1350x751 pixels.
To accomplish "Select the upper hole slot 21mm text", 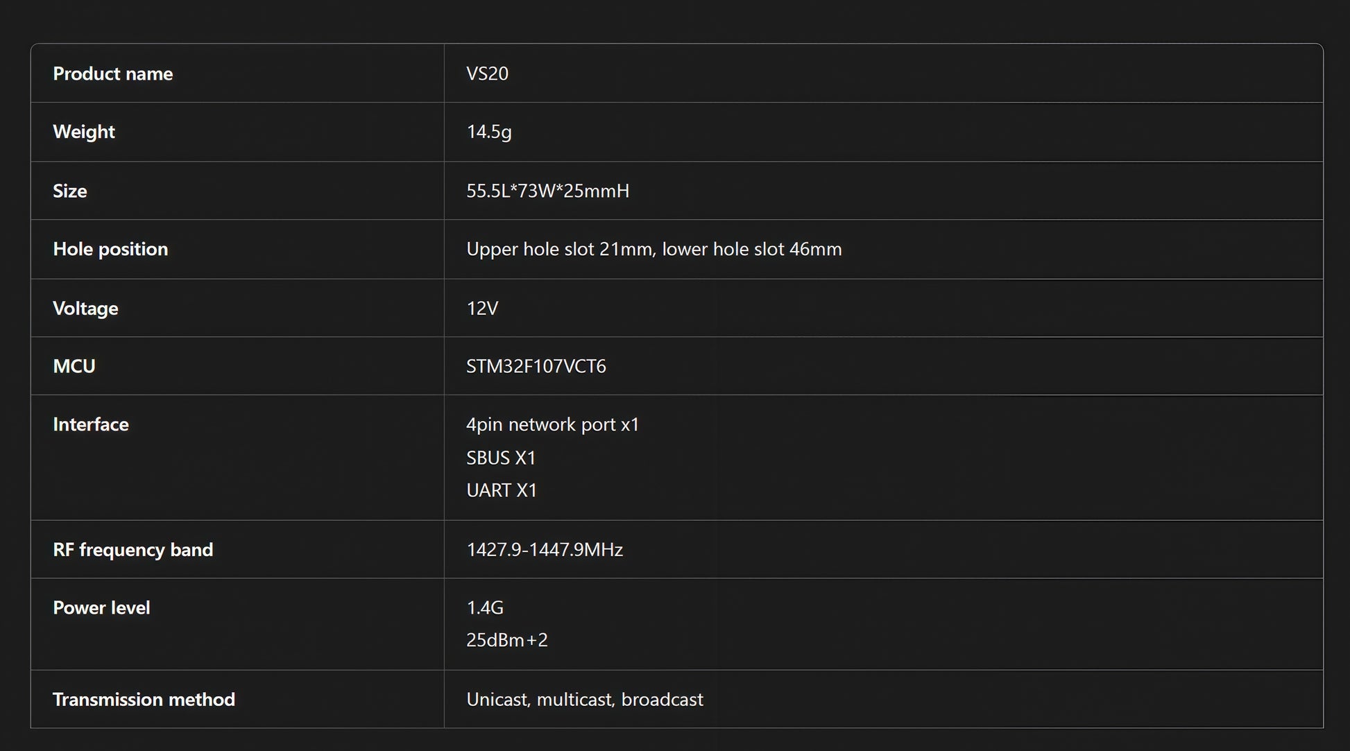I will click(561, 249).
